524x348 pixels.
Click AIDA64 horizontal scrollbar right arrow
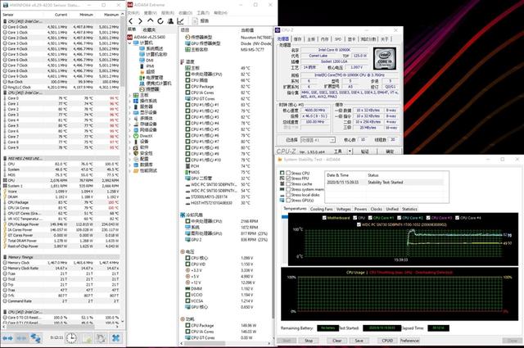pos(269,343)
